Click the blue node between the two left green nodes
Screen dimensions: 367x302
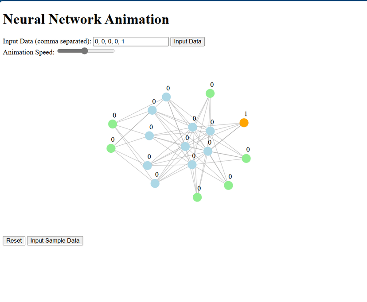point(149,136)
